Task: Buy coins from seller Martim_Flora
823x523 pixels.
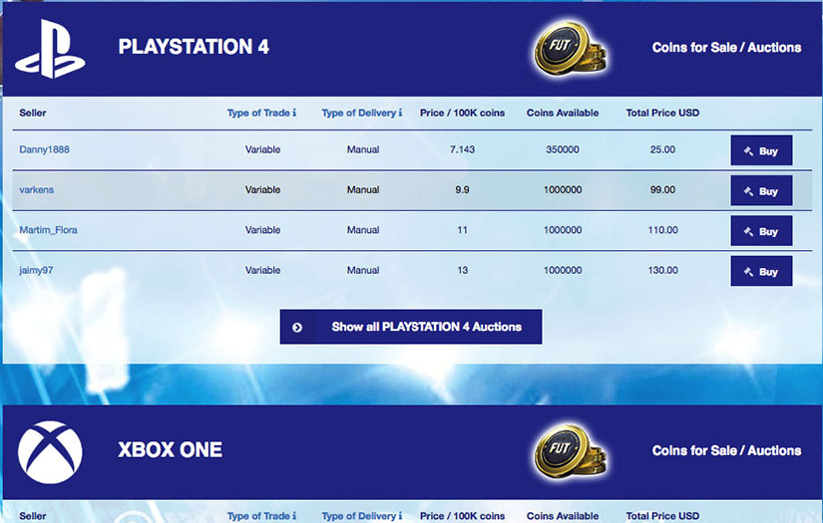Action: point(761,231)
